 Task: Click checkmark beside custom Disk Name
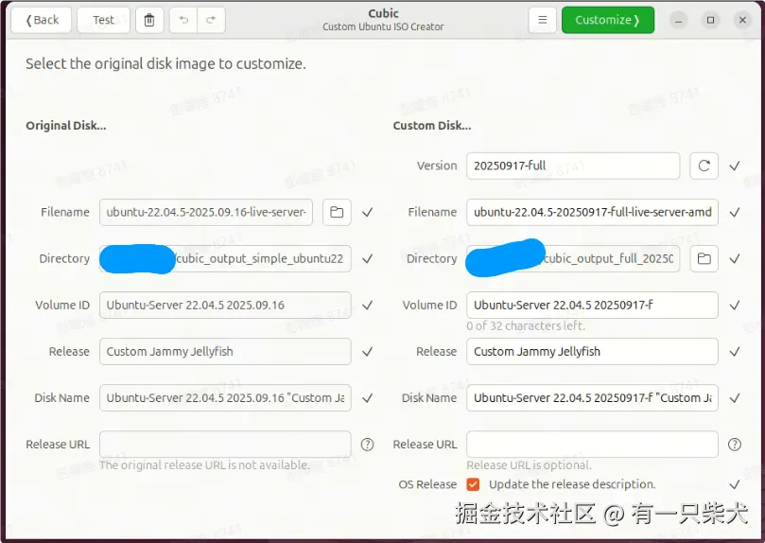pyautogui.click(x=735, y=398)
